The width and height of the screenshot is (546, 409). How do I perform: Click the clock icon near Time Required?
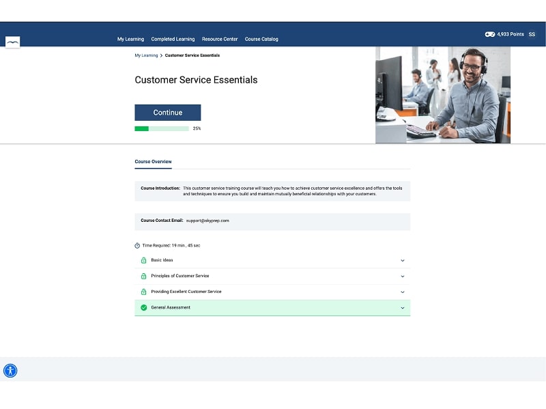(x=137, y=245)
